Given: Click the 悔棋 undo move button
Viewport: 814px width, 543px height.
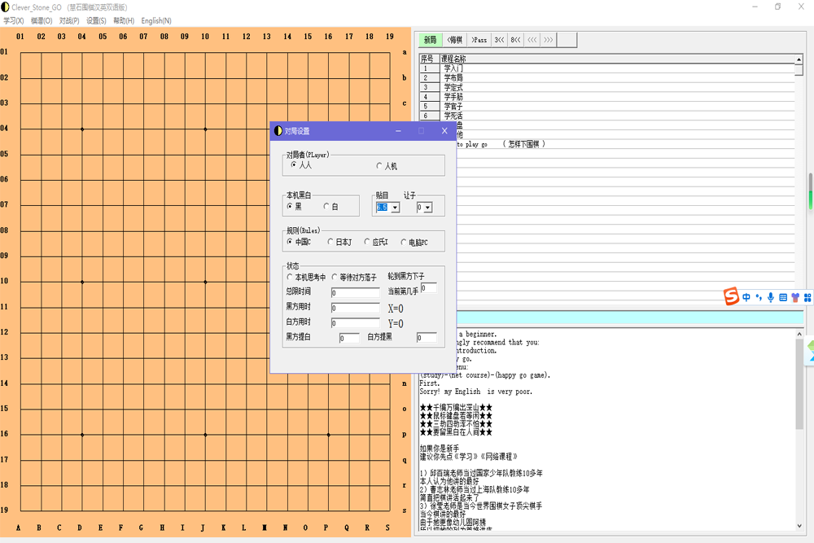Looking at the screenshot, I should [454, 40].
